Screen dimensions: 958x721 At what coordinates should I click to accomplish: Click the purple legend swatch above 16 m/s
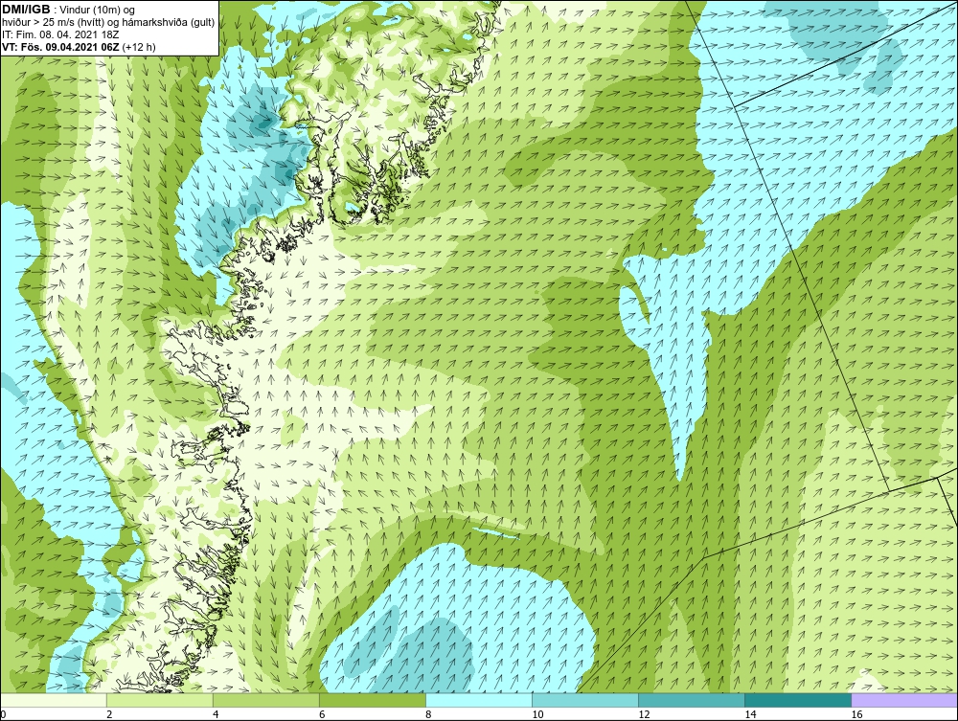(905, 700)
